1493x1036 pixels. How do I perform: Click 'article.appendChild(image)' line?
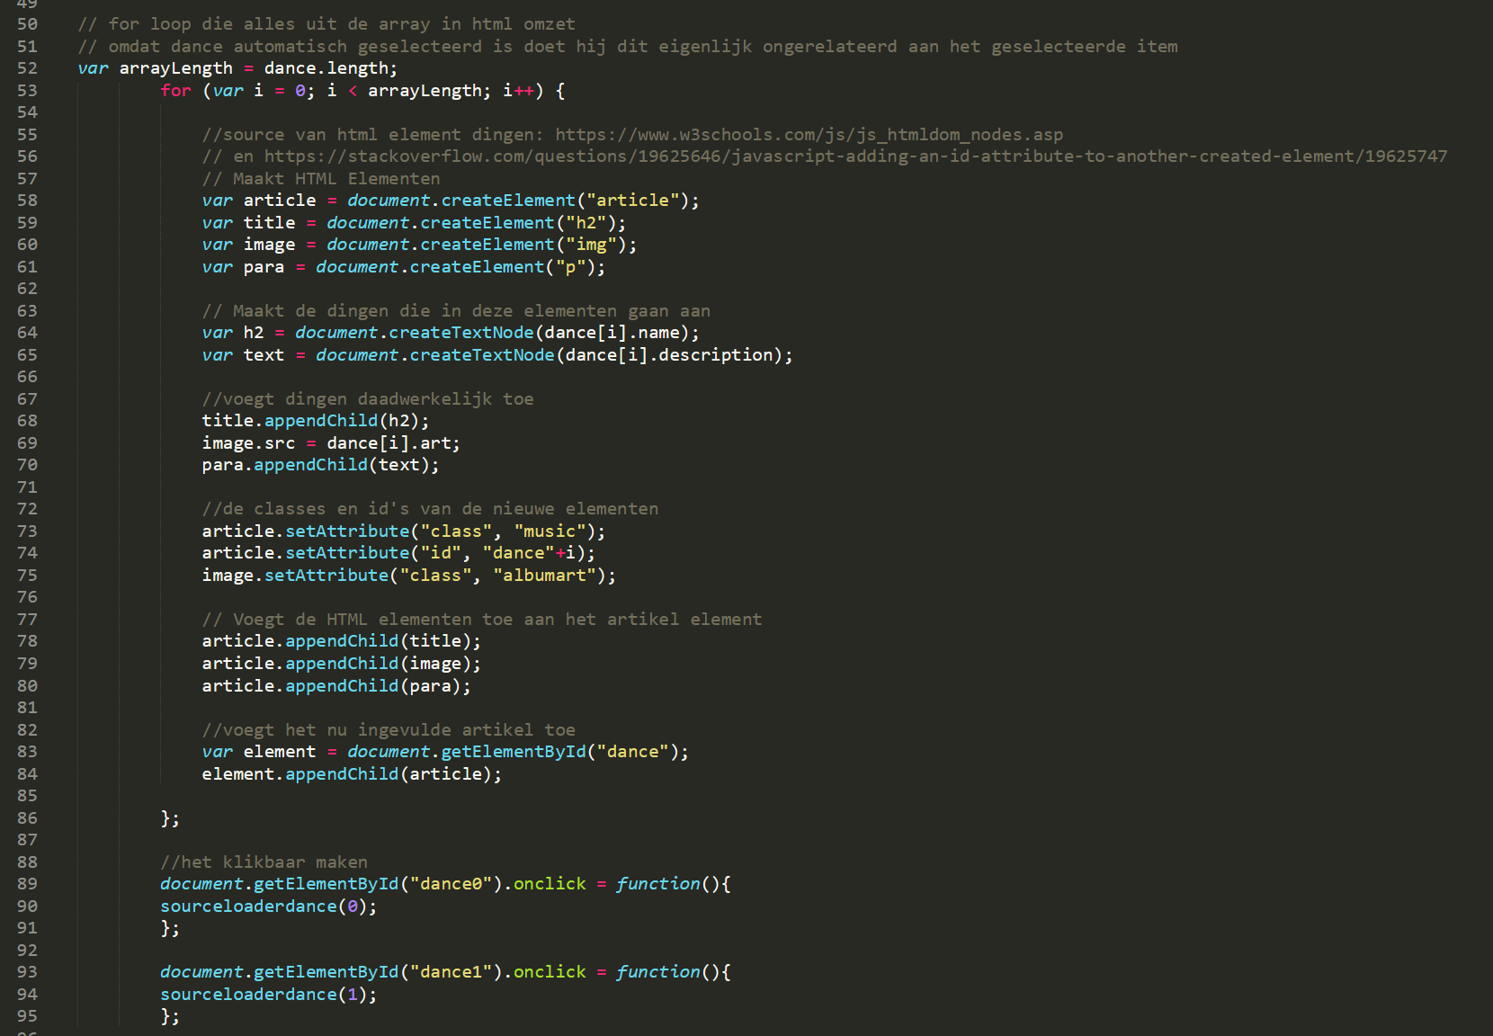point(342,664)
